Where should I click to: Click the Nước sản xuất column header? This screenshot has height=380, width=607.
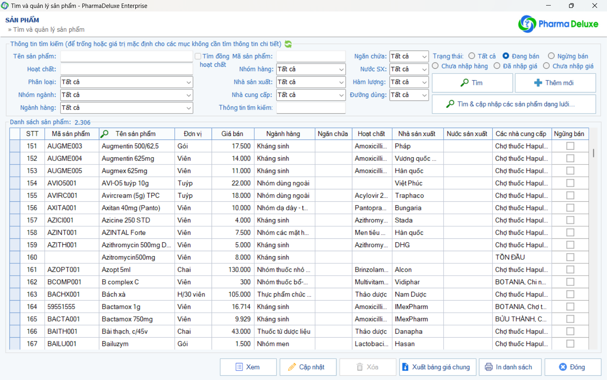click(467, 134)
